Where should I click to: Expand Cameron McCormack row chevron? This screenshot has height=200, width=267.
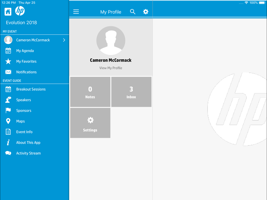[64, 40]
